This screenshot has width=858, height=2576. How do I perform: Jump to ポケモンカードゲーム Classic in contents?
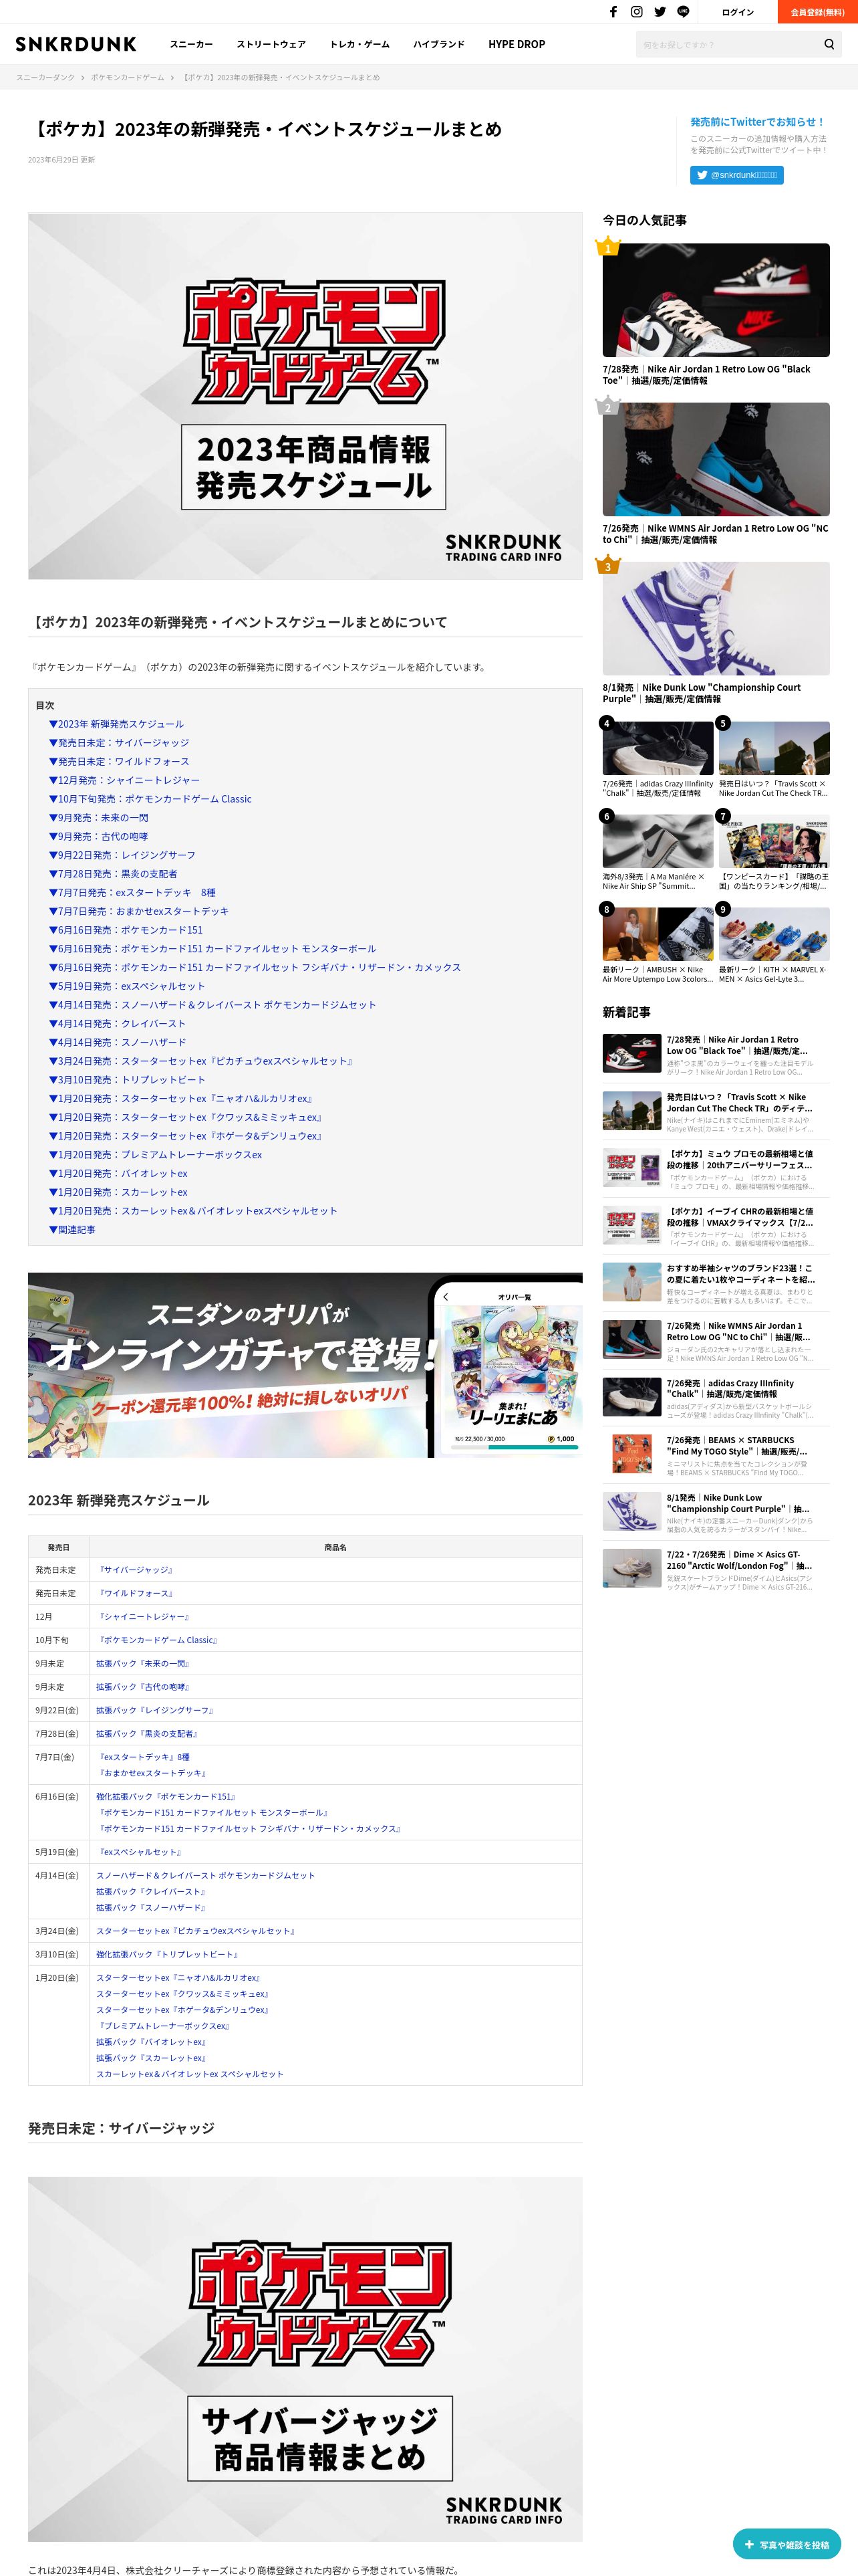150,799
